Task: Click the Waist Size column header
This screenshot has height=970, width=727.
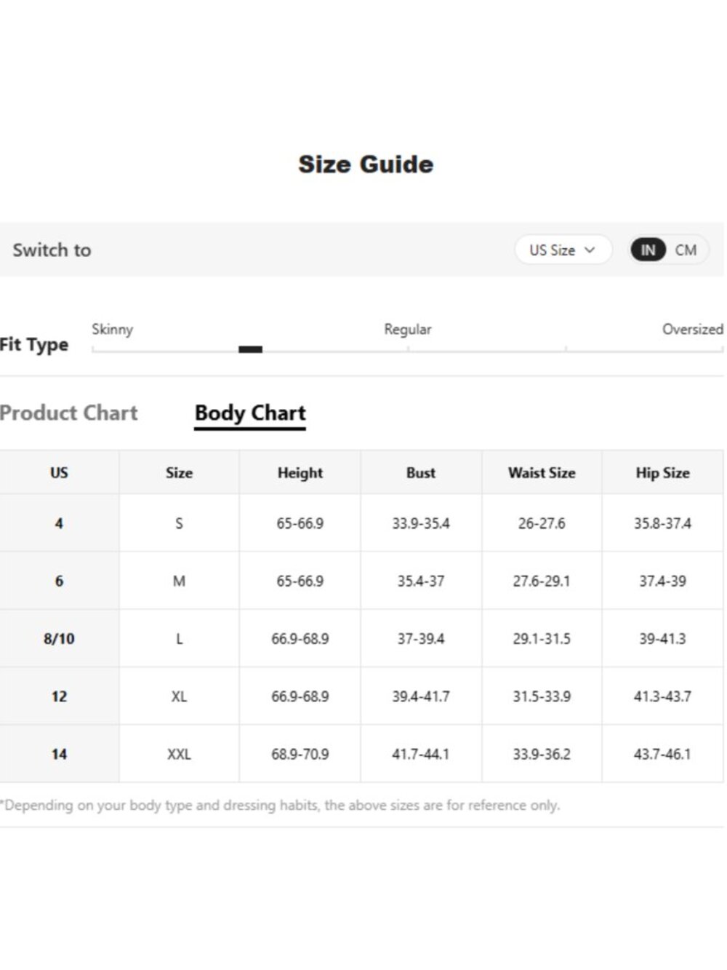Action: coord(542,472)
